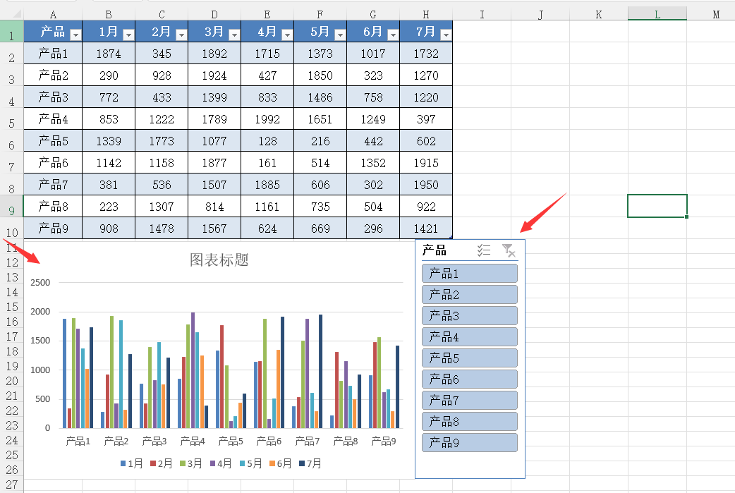Click cell containing 1339
735x493 pixels.
click(x=109, y=140)
